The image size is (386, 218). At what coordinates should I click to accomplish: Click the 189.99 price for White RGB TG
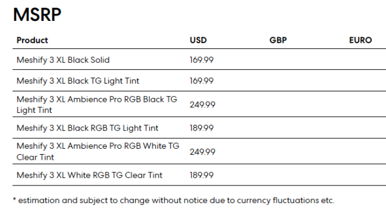[202, 175]
